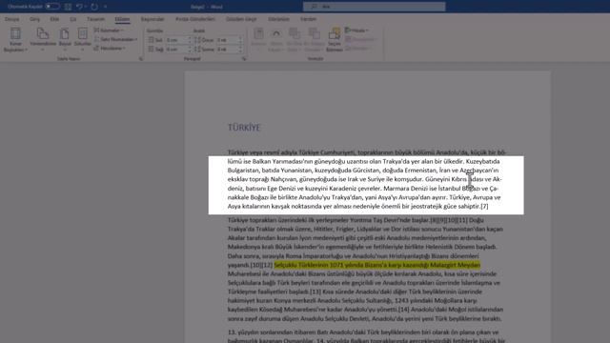This screenshot has height=343, width=610.
Task: Click the Sağ indent stepper arrows
Action: (x=190, y=50)
